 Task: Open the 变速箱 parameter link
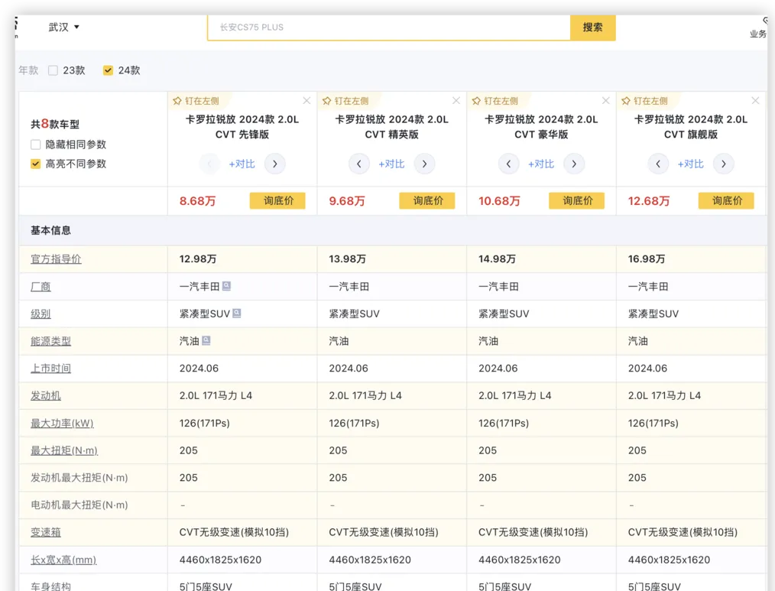(x=45, y=533)
